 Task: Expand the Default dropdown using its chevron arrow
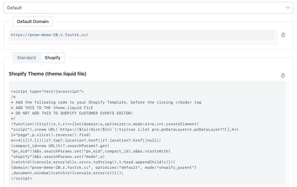(x=288, y=8)
